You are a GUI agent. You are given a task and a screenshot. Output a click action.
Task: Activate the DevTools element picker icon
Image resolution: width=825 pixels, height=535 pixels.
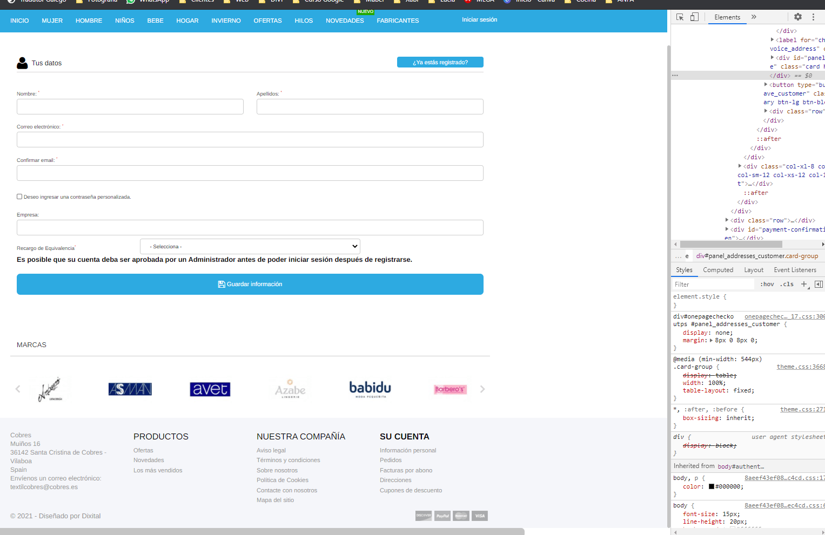680,17
